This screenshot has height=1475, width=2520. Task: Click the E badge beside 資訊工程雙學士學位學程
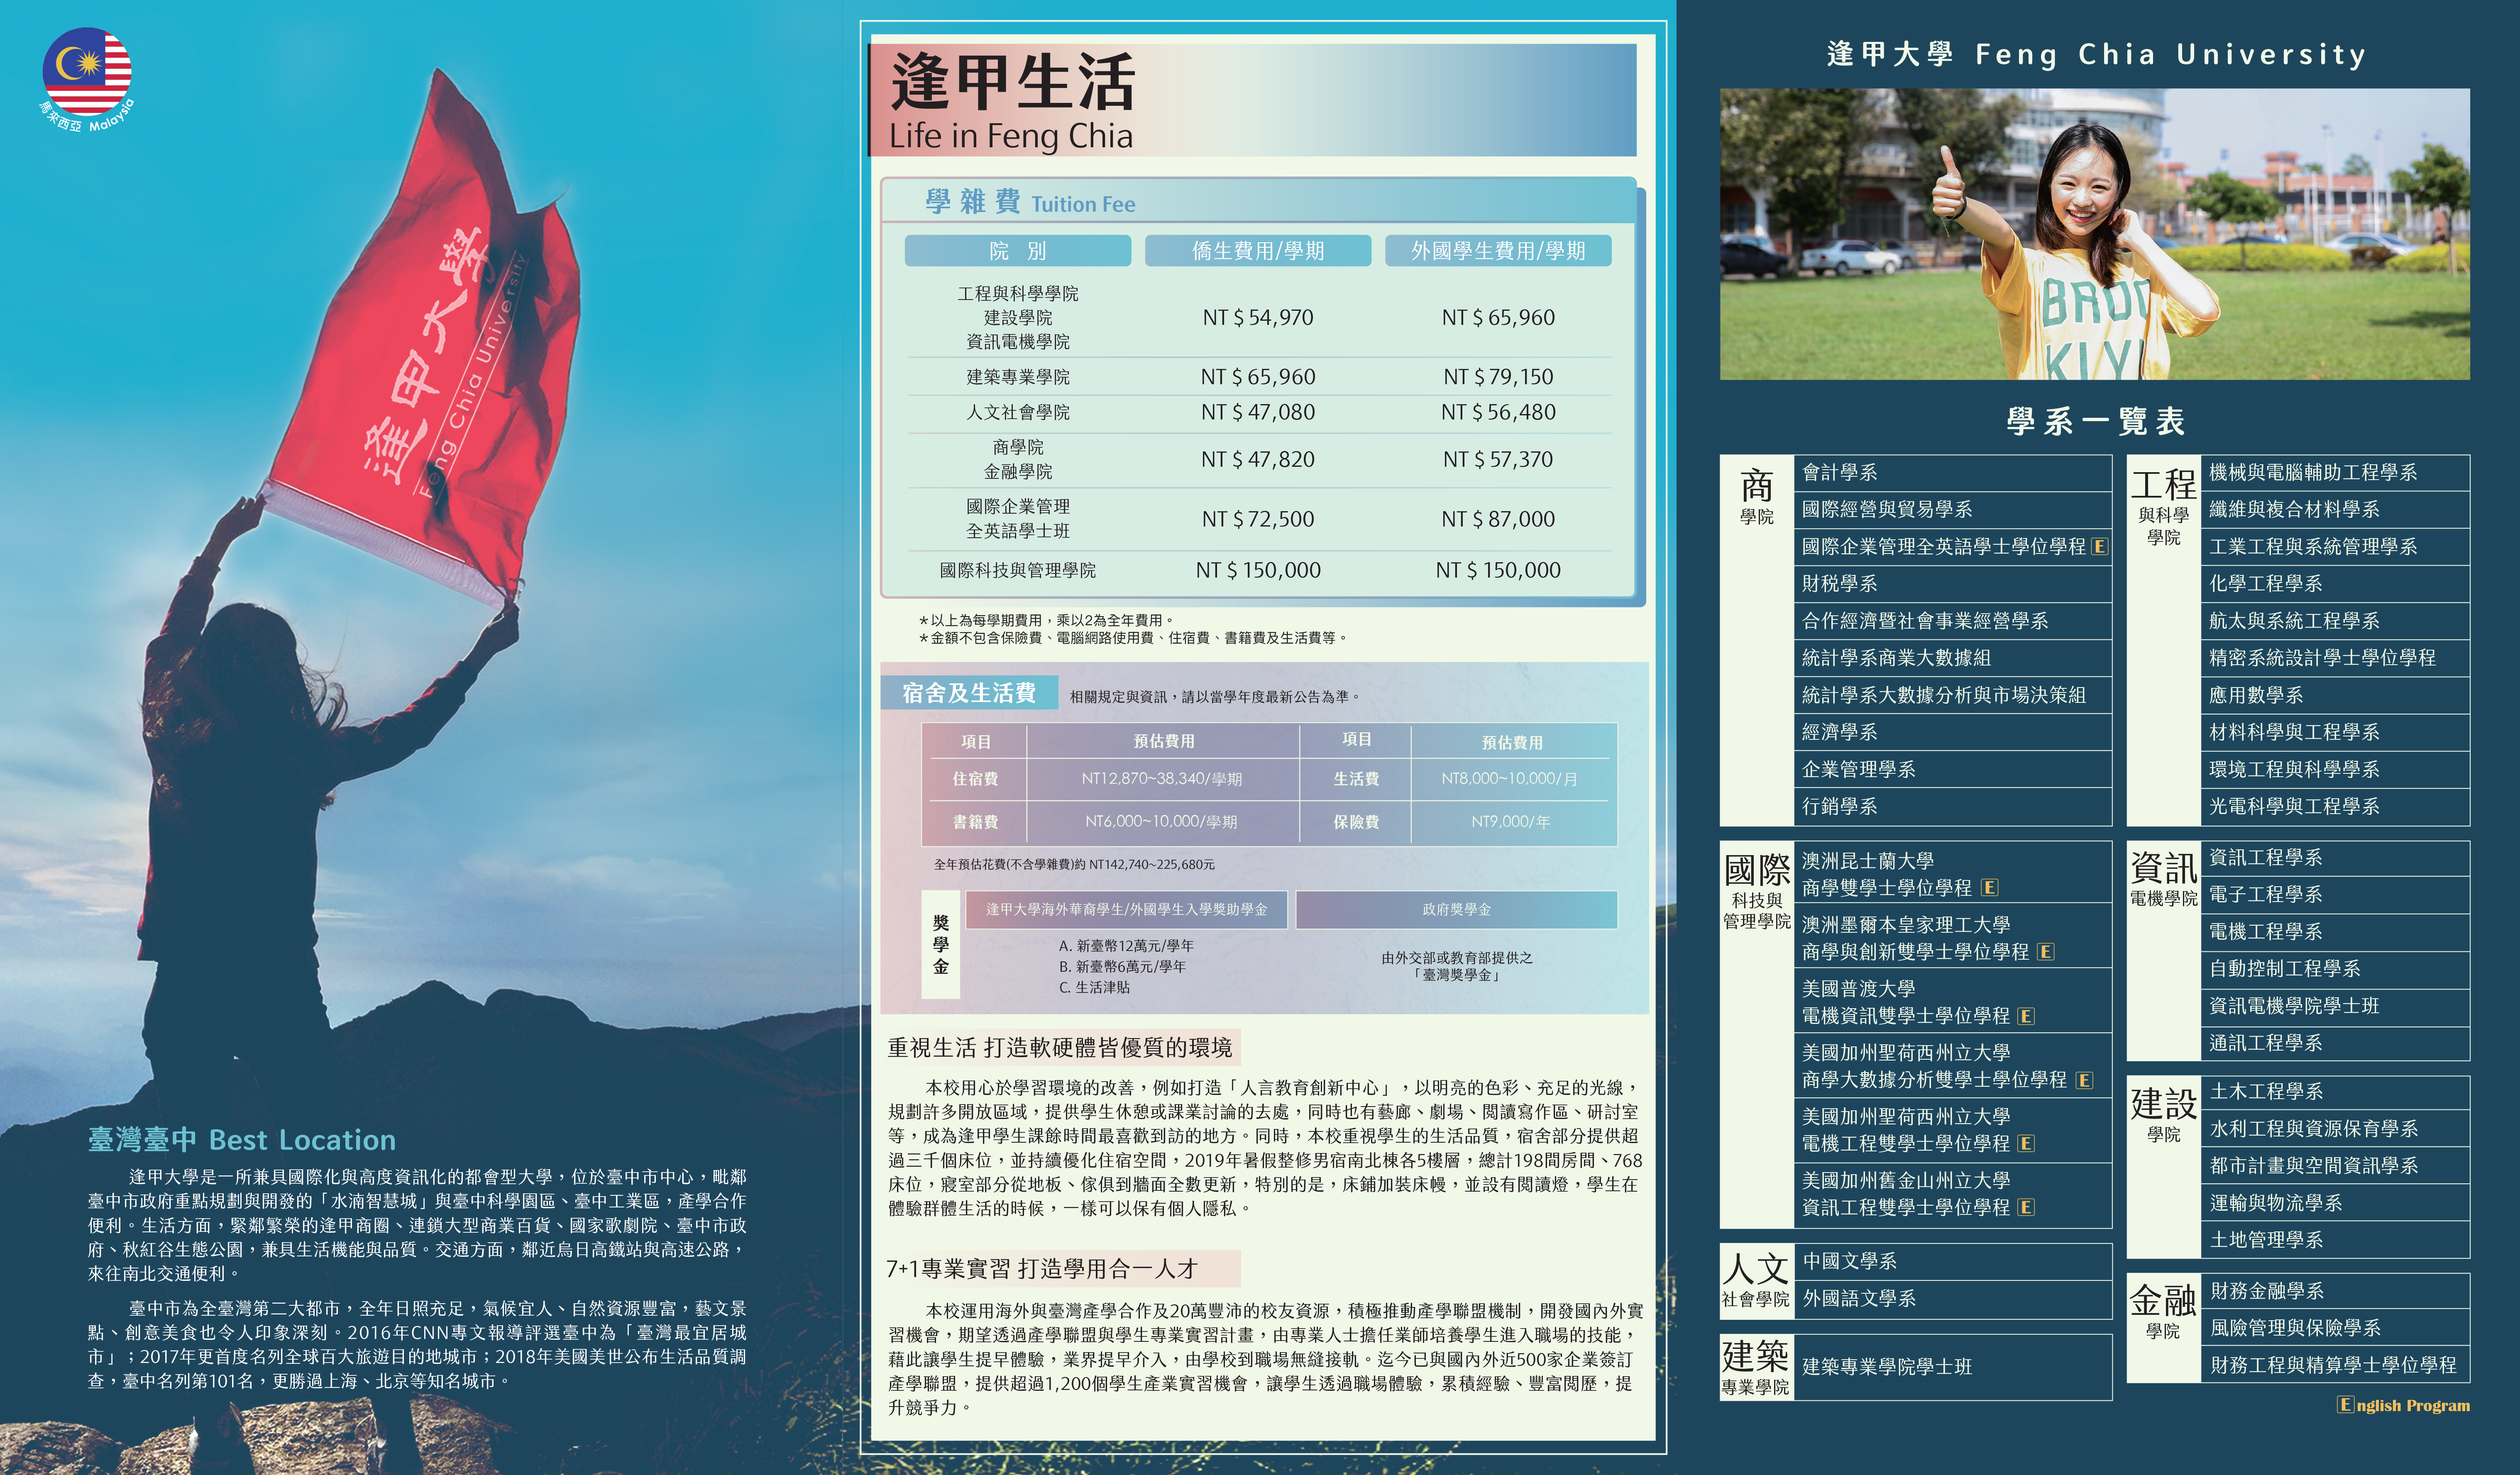pyautogui.click(x=2026, y=1207)
